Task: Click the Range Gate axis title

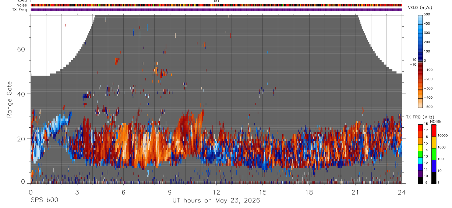Action: [10, 99]
